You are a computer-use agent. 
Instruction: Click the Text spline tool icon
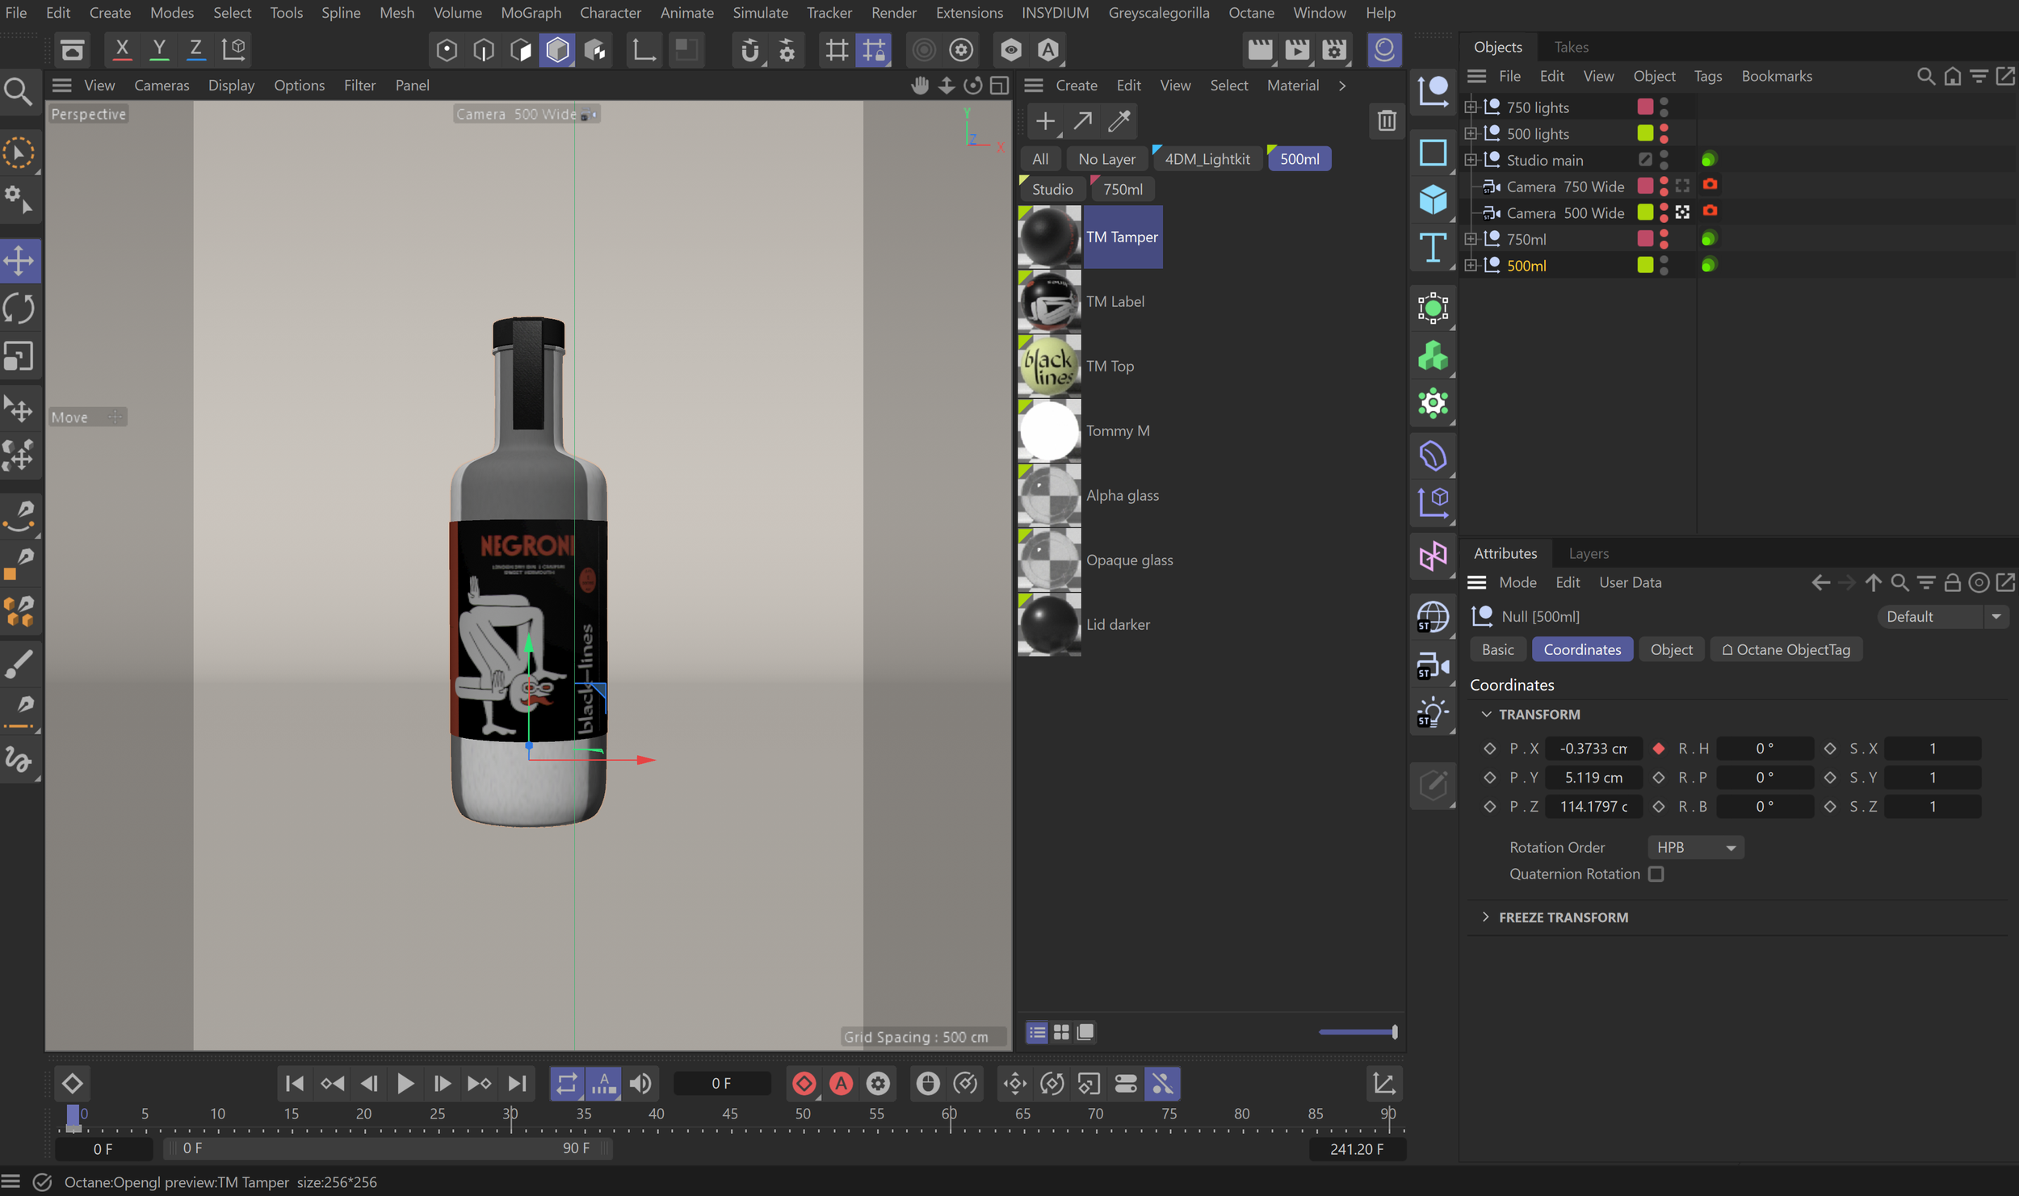(1433, 247)
